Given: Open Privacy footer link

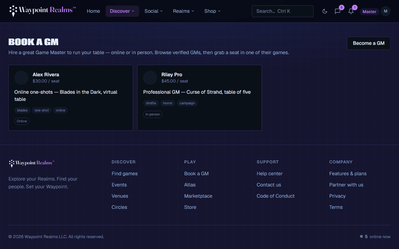Looking at the screenshot, I should pos(337,196).
